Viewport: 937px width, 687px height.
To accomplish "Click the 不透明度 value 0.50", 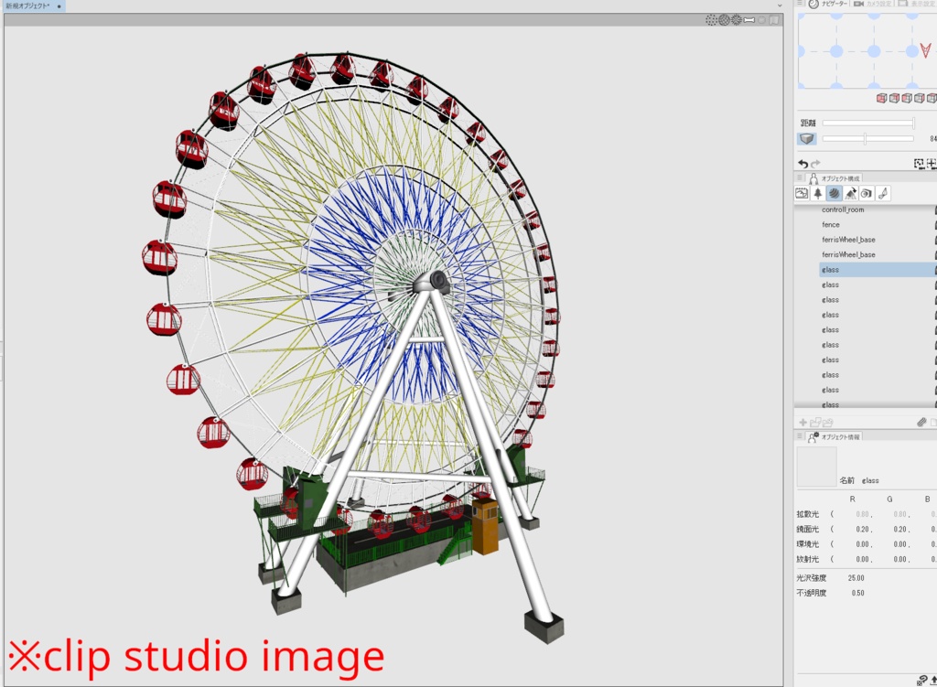I will pyautogui.click(x=857, y=593).
